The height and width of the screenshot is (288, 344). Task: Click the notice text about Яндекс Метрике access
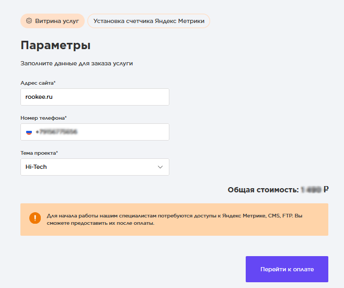[175, 220]
